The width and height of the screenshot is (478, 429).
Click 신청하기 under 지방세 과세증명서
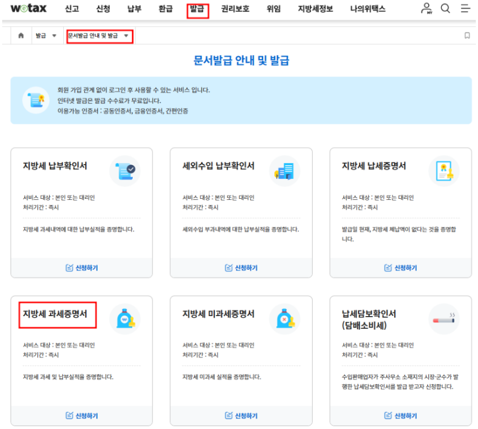click(x=81, y=416)
